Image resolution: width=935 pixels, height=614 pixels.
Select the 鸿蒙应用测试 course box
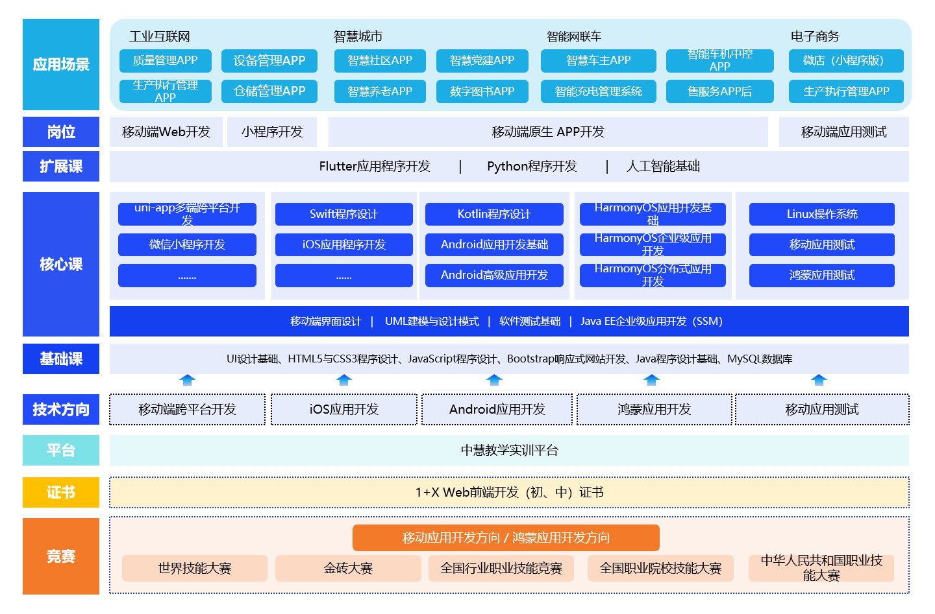pos(821,275)
